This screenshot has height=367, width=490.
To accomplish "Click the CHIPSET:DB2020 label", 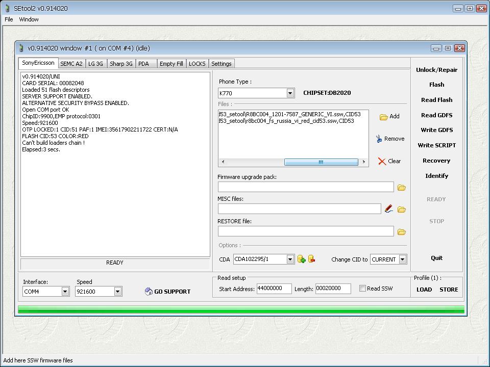I will coord(327,93).
